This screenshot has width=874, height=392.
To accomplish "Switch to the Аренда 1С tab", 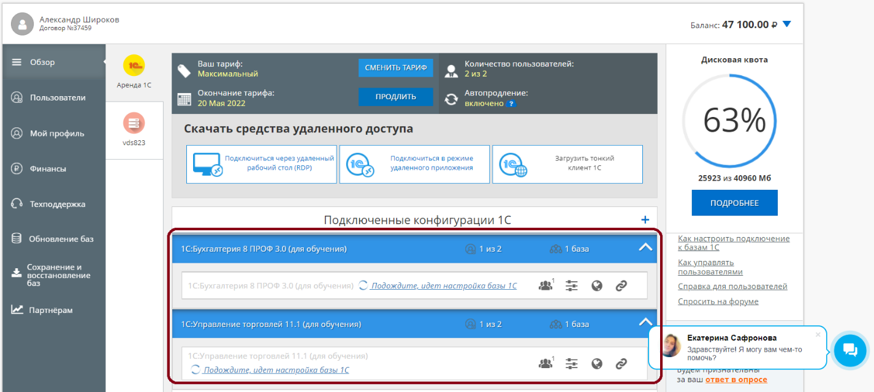I will (x=134, y=72).
